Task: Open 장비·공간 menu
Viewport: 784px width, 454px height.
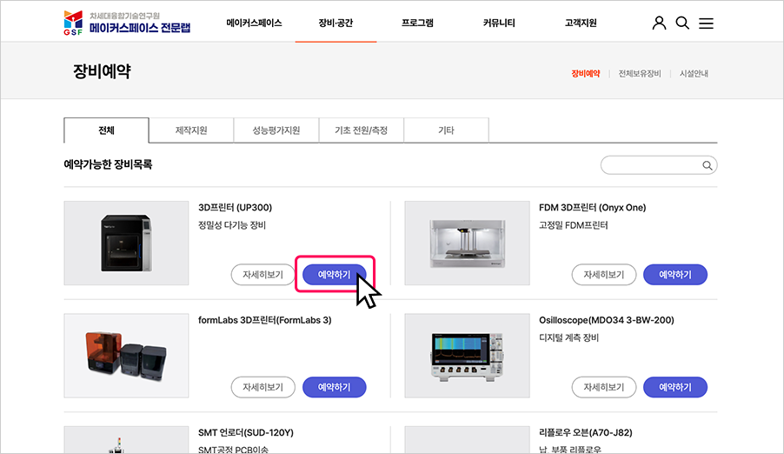Action: coord(336,23)
